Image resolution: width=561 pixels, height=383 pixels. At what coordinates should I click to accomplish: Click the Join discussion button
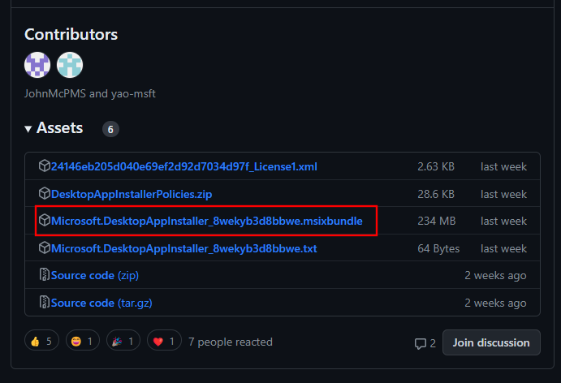coord(491,342)
